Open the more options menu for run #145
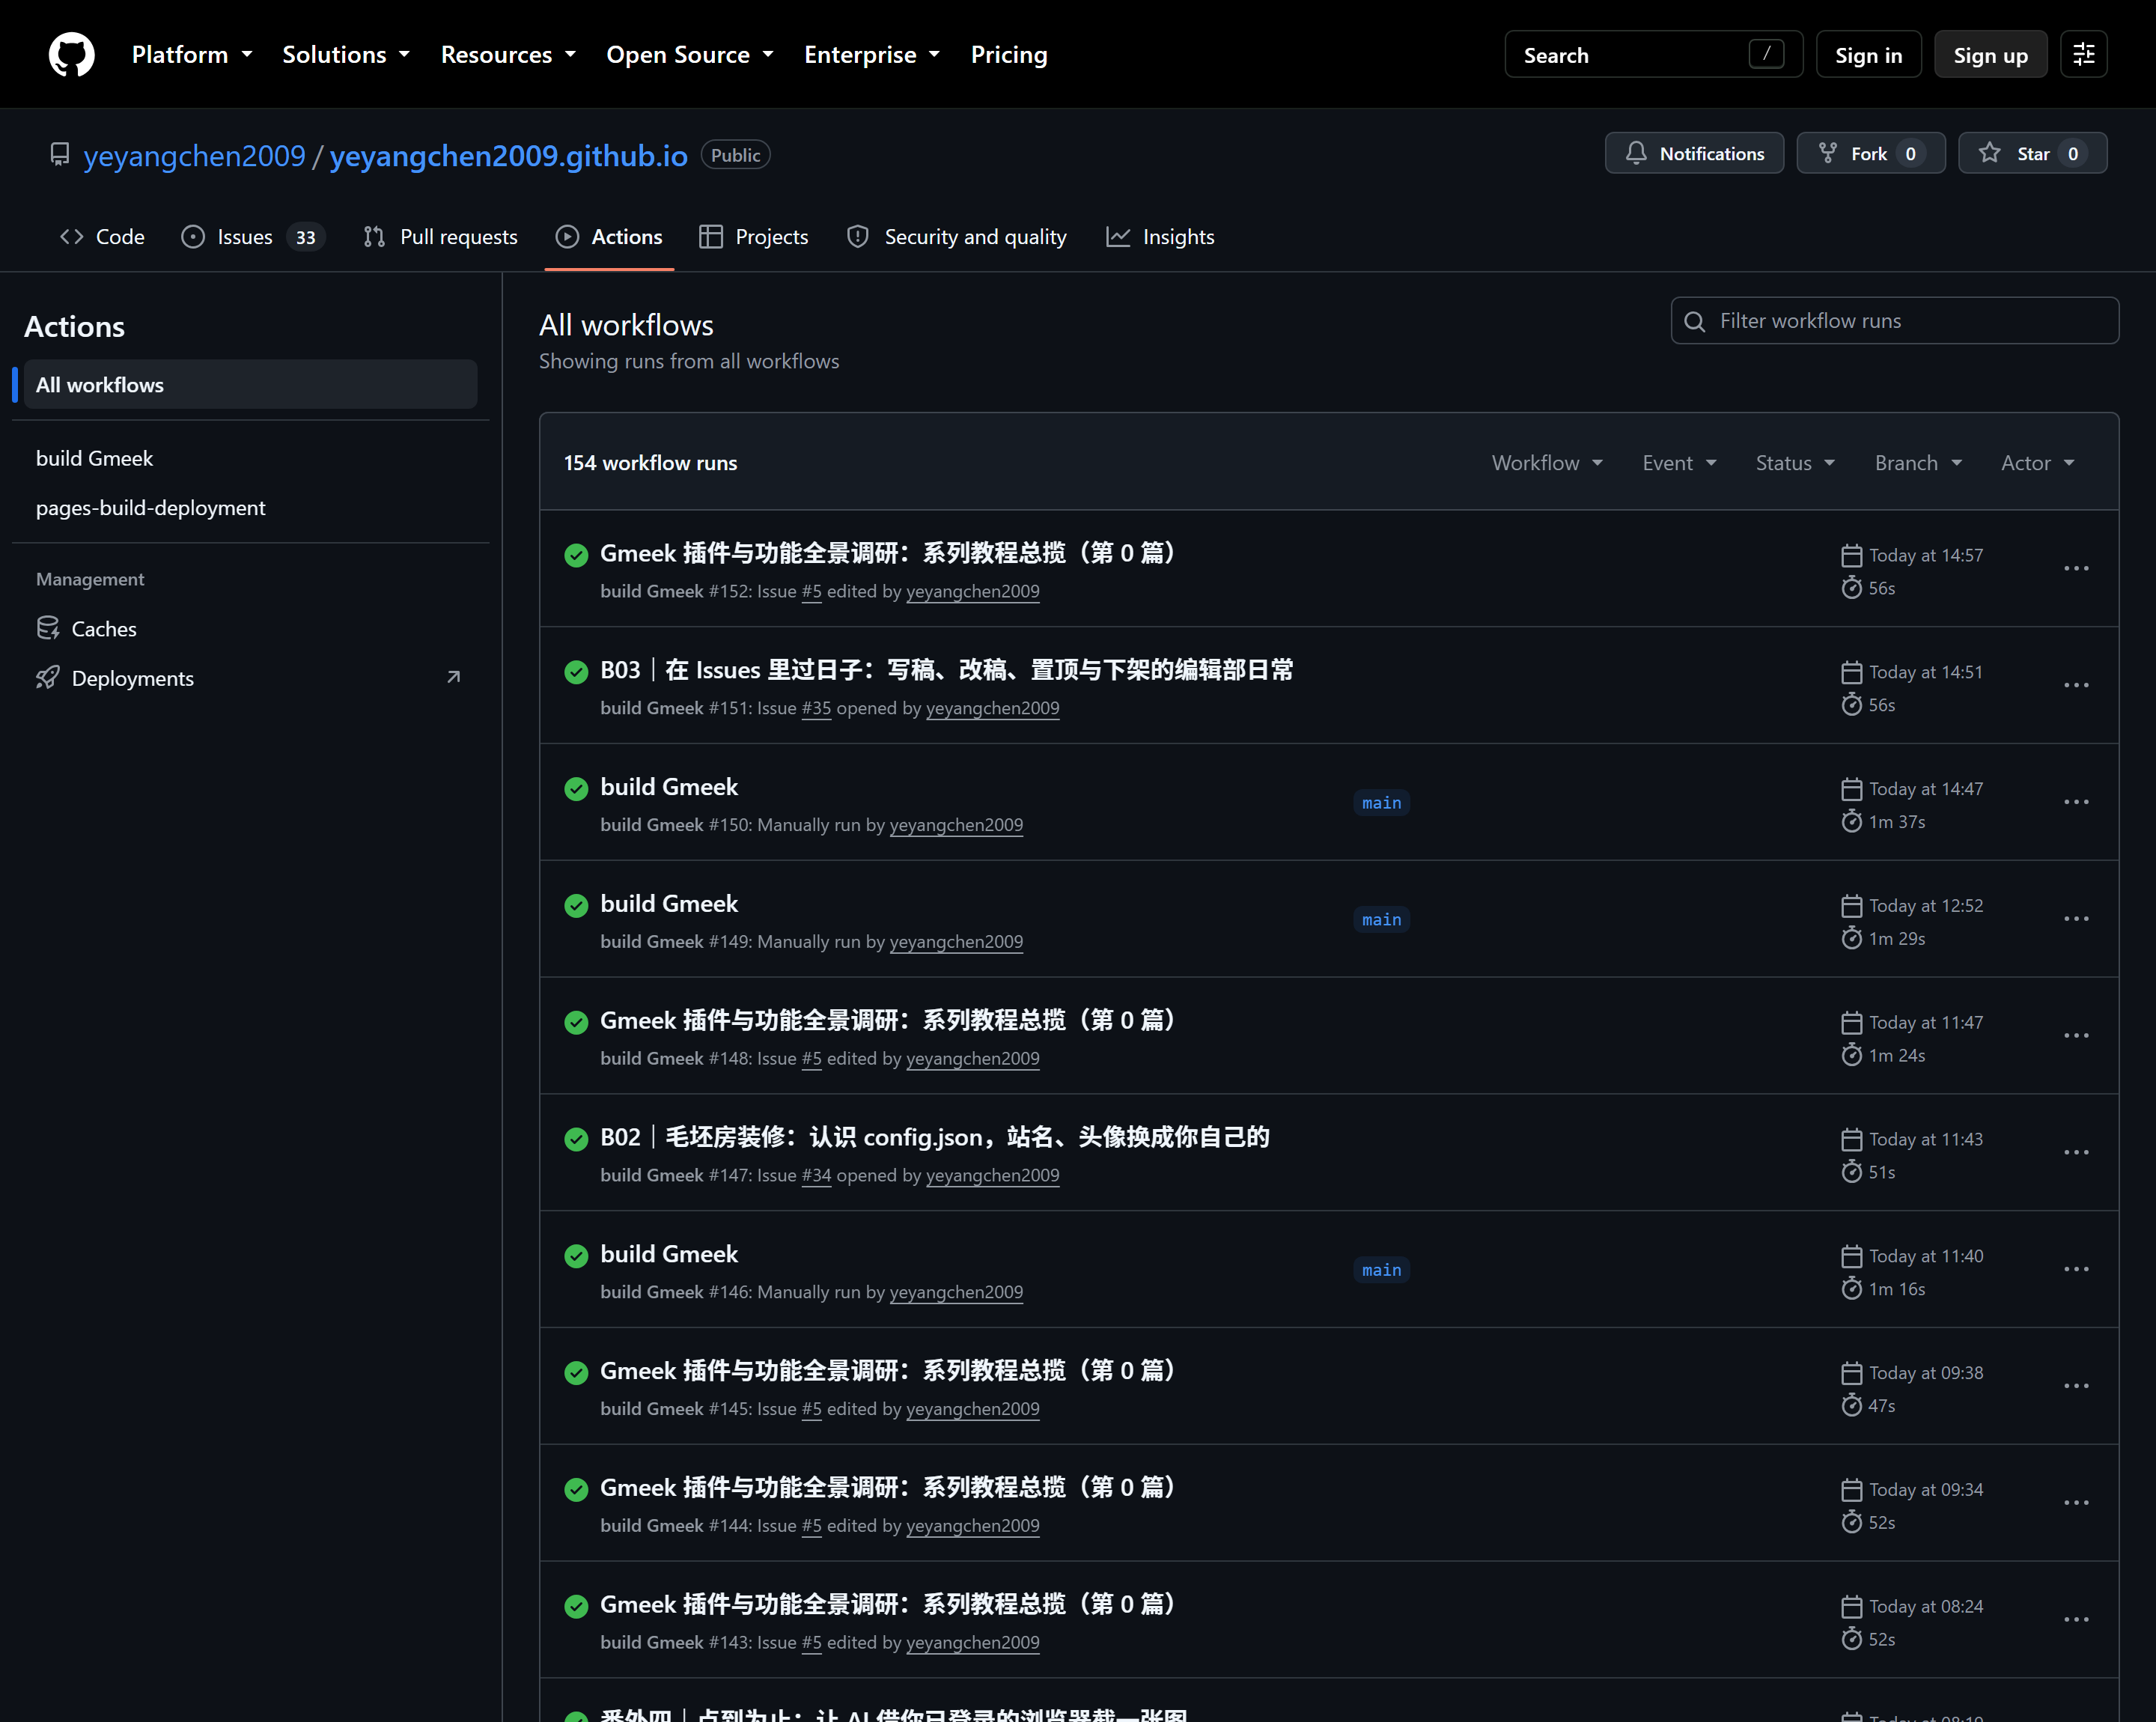The image size is (2156, 1722). coord(2076,1386)
